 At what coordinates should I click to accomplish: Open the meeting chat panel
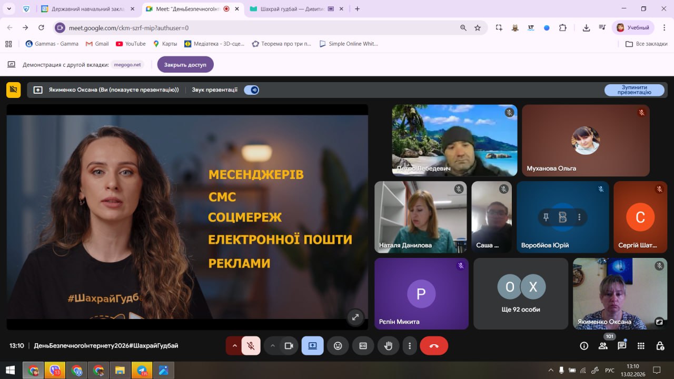(622, 346)
